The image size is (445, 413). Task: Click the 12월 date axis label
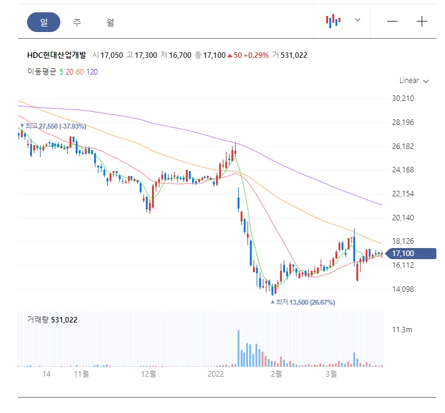[x=148, y=374]
